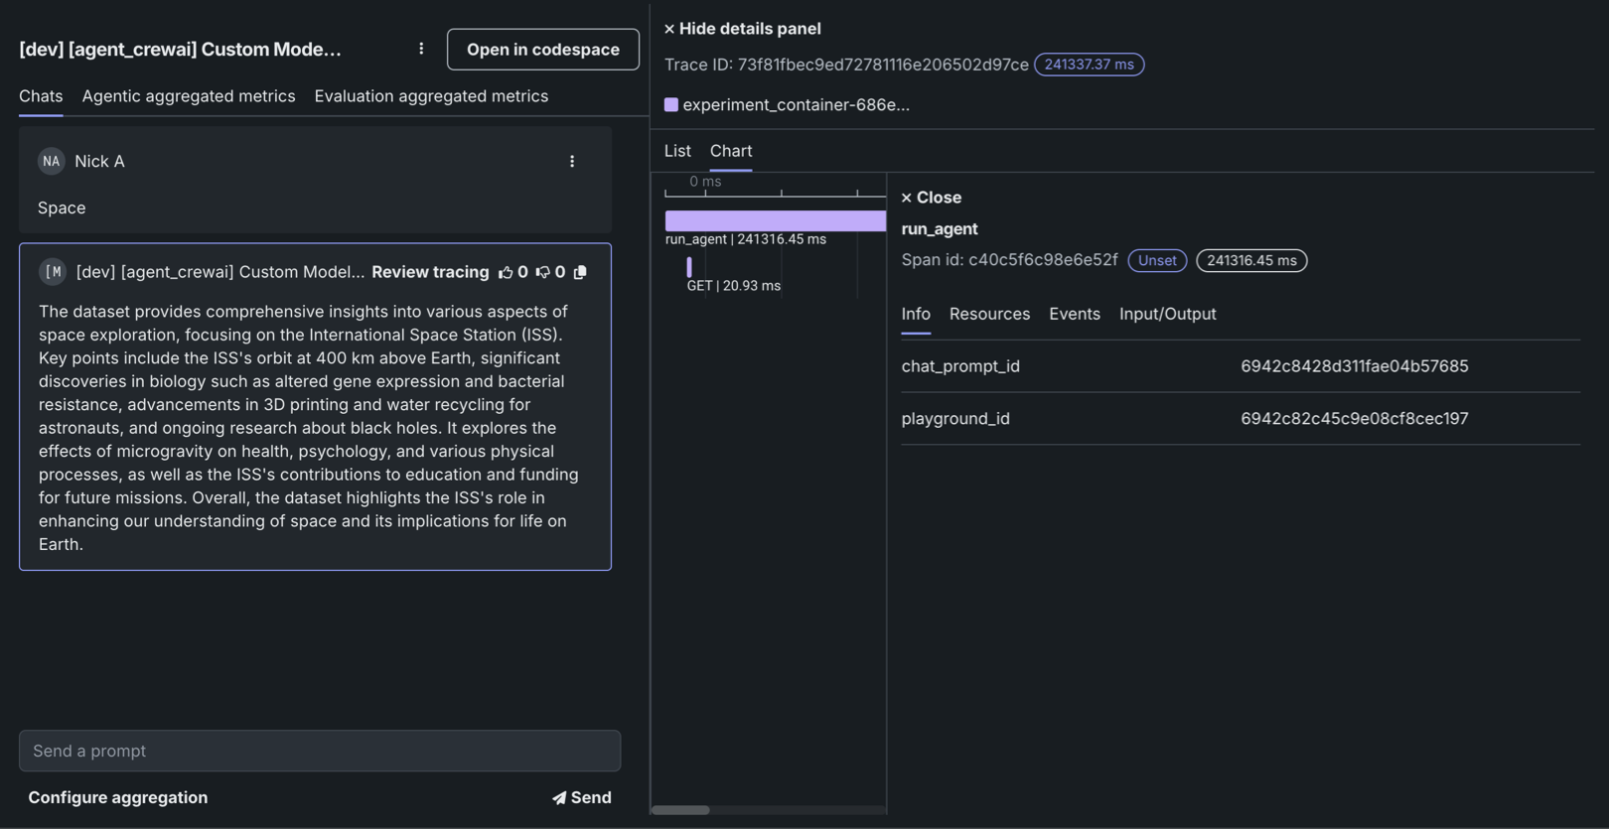Hide the details panel

coord(743,29)
